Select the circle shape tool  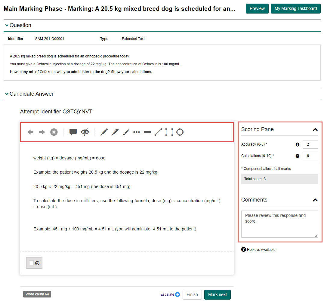tap(180, 132)
